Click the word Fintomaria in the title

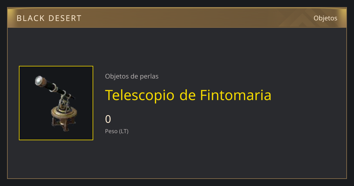pos(235,95)
